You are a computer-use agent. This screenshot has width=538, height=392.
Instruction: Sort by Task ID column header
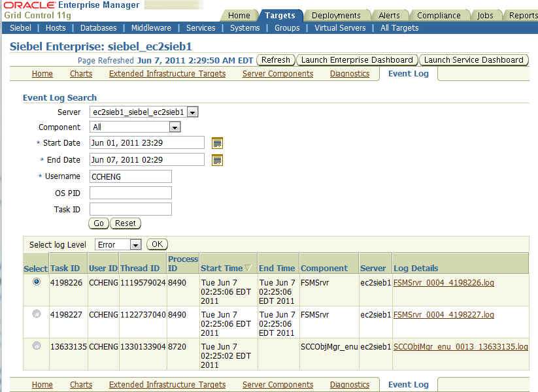65,268
